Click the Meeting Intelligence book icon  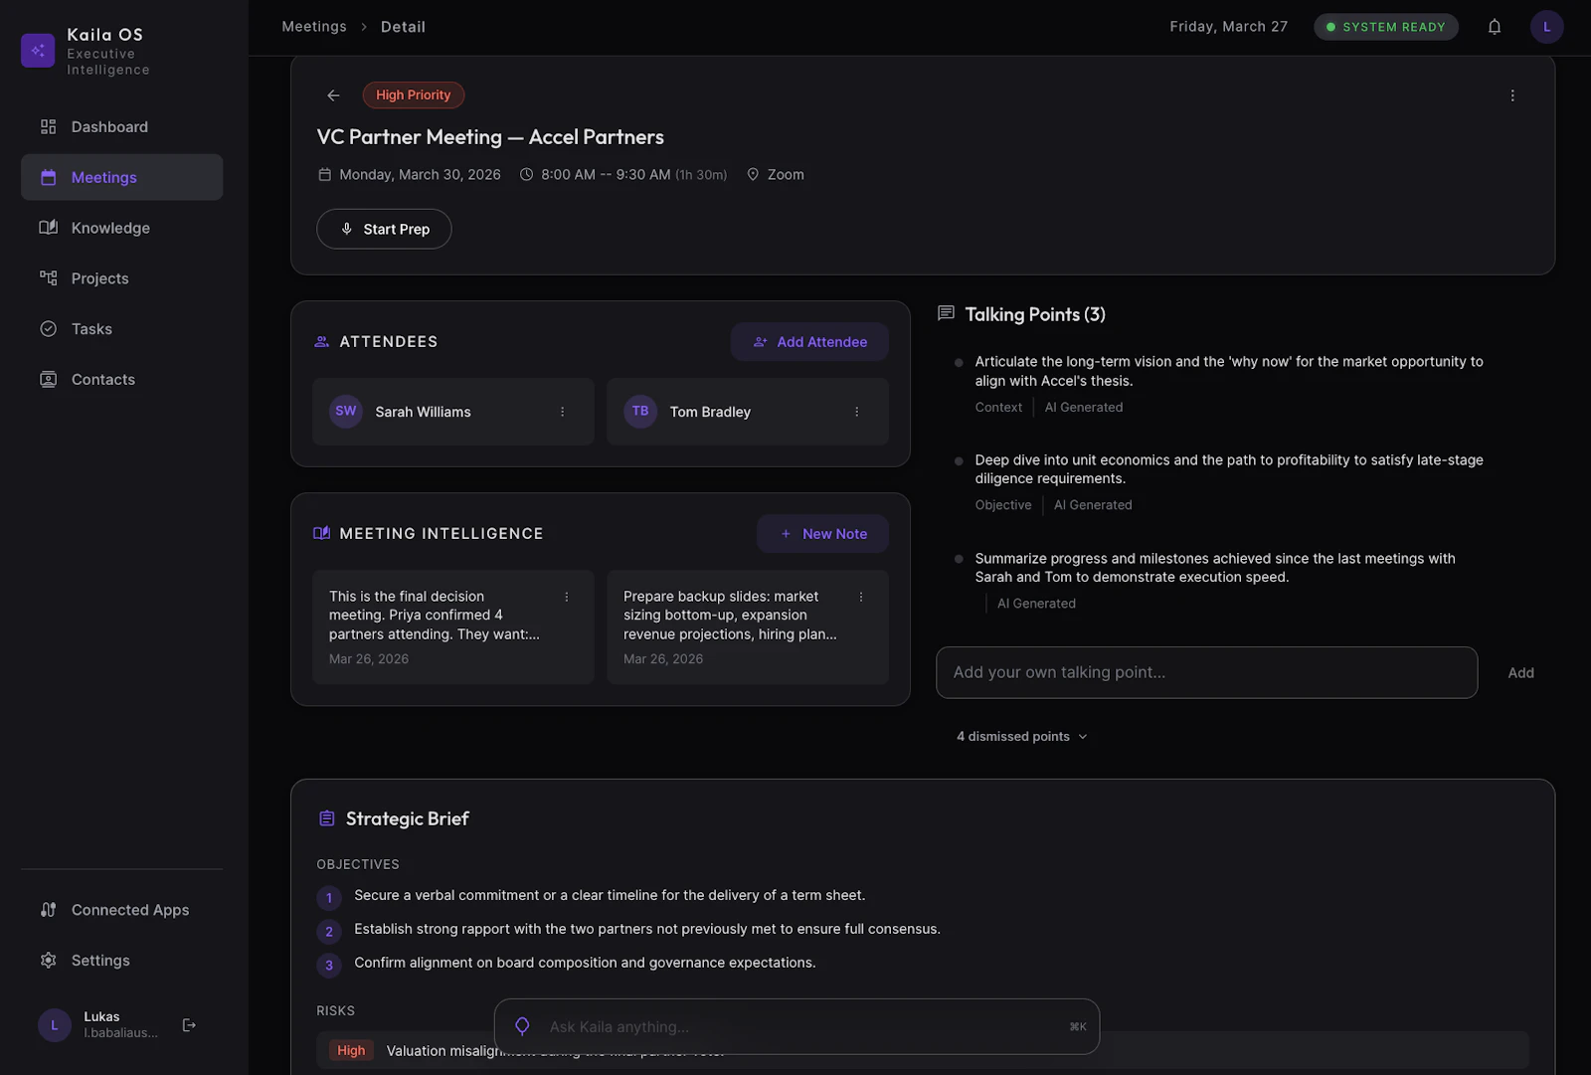[321, 534]
